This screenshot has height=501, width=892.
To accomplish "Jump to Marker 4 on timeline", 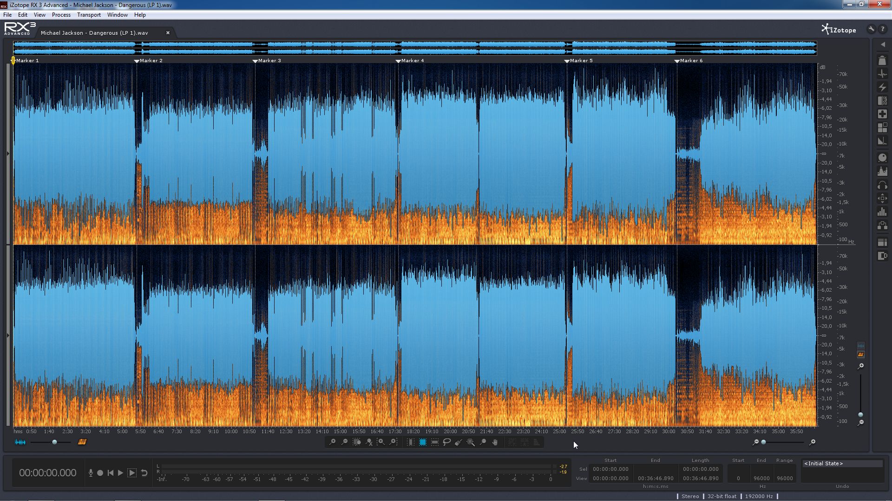I will pyautogui.click(x=398, y=61).
